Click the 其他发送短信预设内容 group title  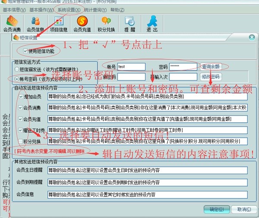coord(36,162)
